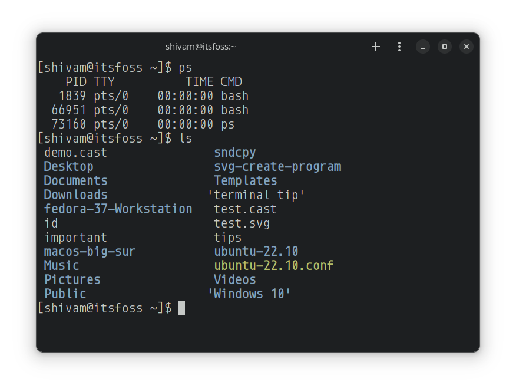Viewport: 516px width, 392px height.
Task: Click the terminal cursor block at the prompt
Action: pyautogui.click(x=181, y=308)
